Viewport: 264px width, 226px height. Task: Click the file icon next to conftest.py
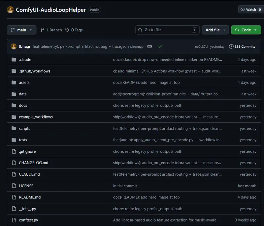coord(14,220)
